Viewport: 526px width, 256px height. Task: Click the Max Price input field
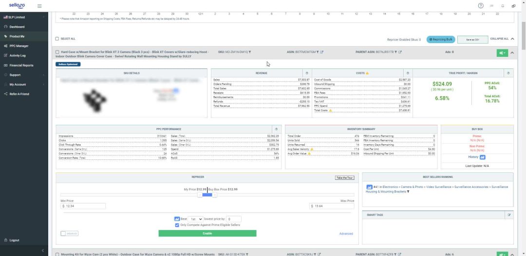[332, 206]
